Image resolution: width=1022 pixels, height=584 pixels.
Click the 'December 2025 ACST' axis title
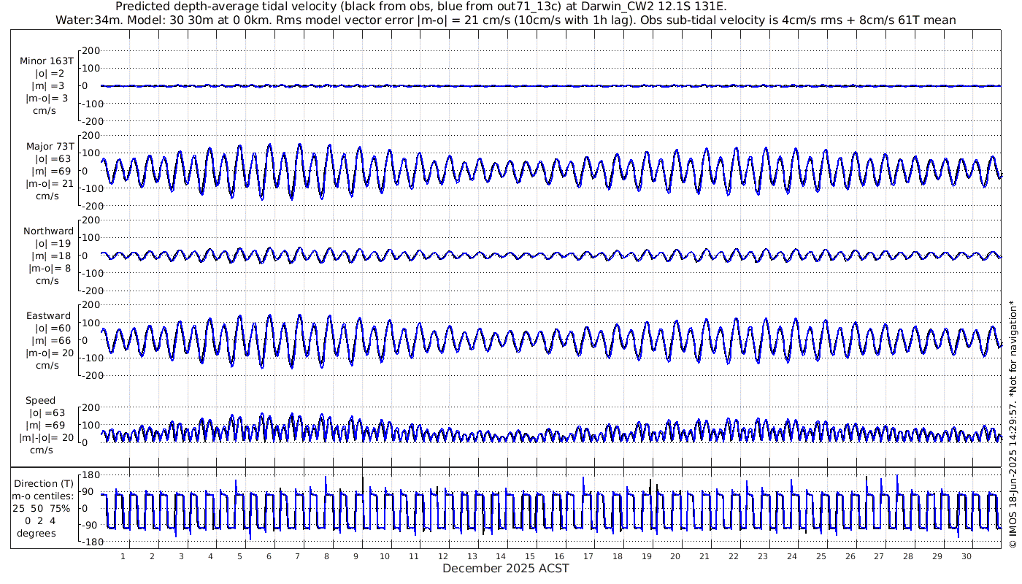click(505, 568)
